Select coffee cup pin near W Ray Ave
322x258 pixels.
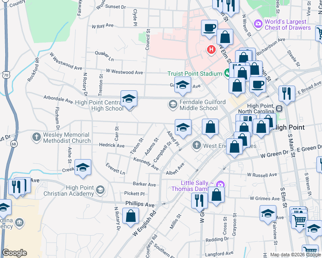pos(209,28)
